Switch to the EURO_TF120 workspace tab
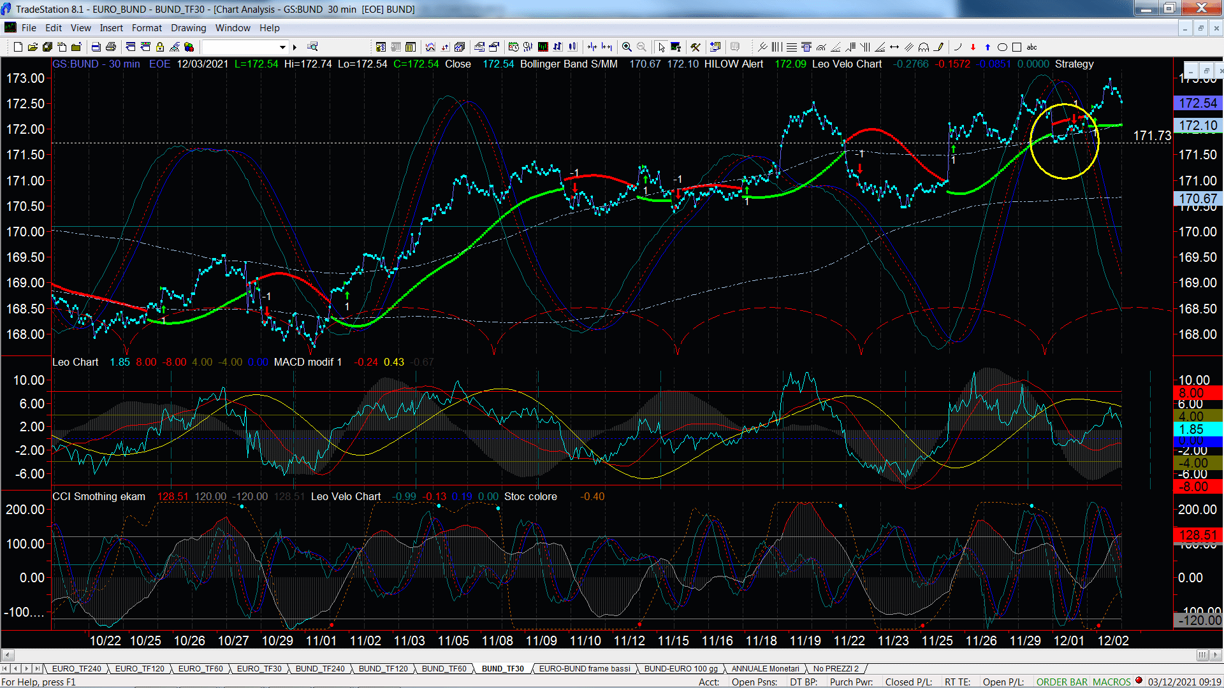The image size is (1224, 688). point(140,668)
